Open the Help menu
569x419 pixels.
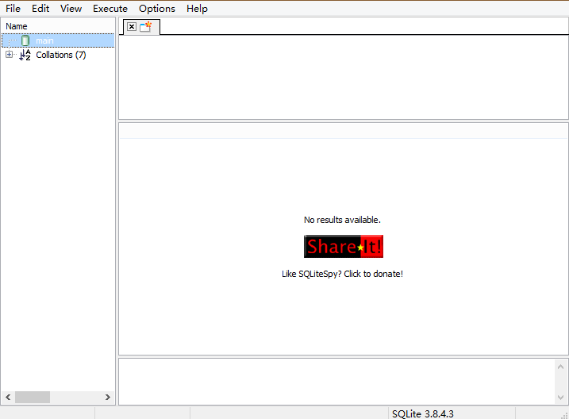(x=197, y=9)
